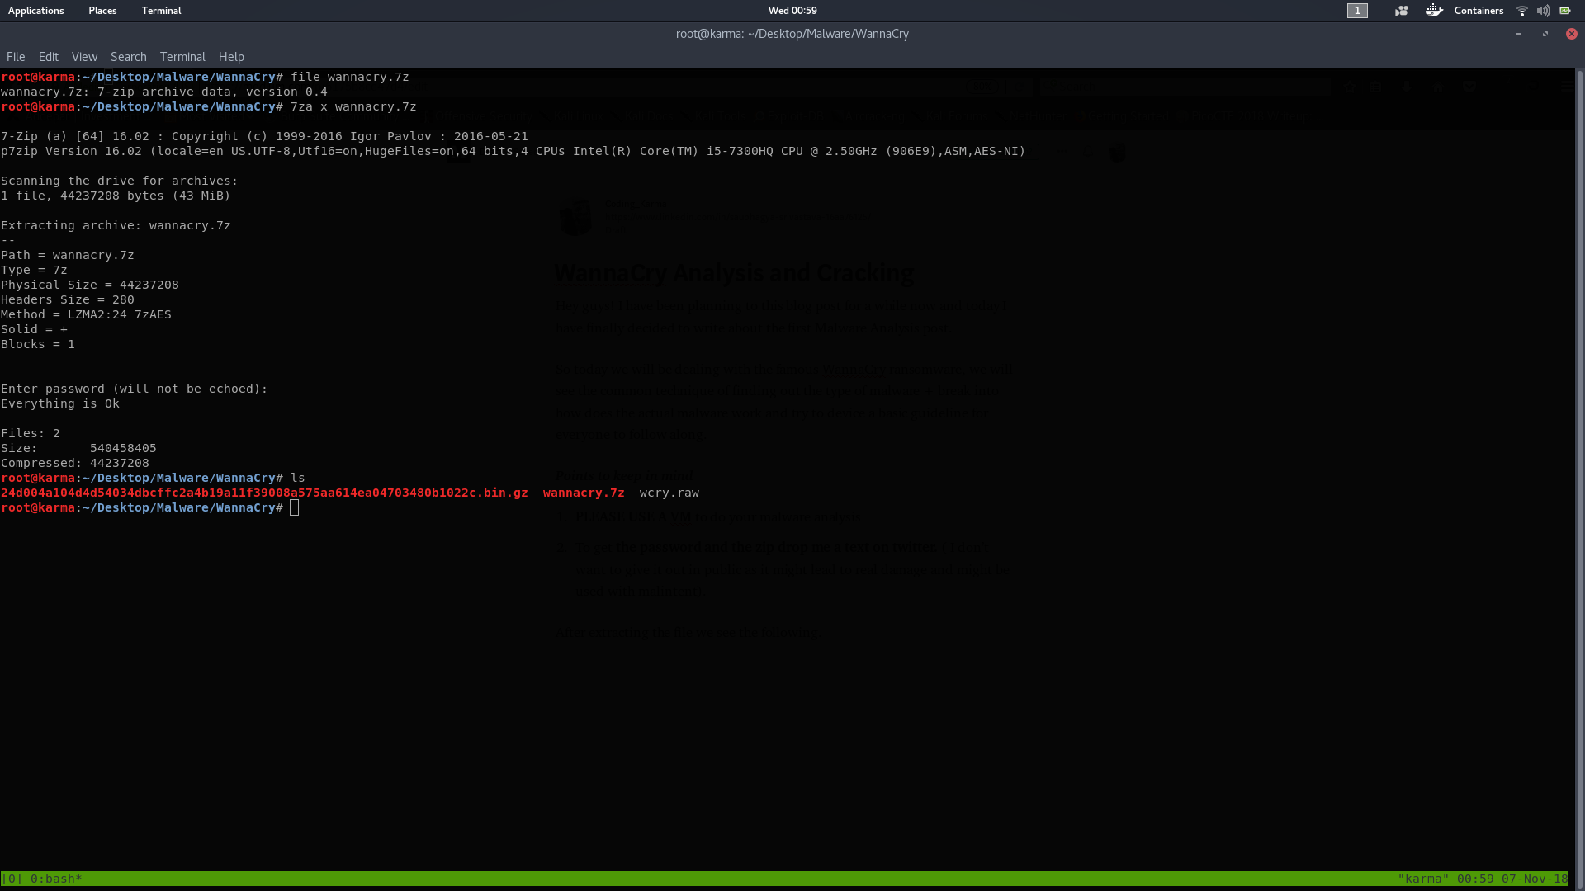Viewport: 1585px width, 891px height.
Task: Click the red filename ending in b1022c.bin.gz
Action: (x=264, y=493)
